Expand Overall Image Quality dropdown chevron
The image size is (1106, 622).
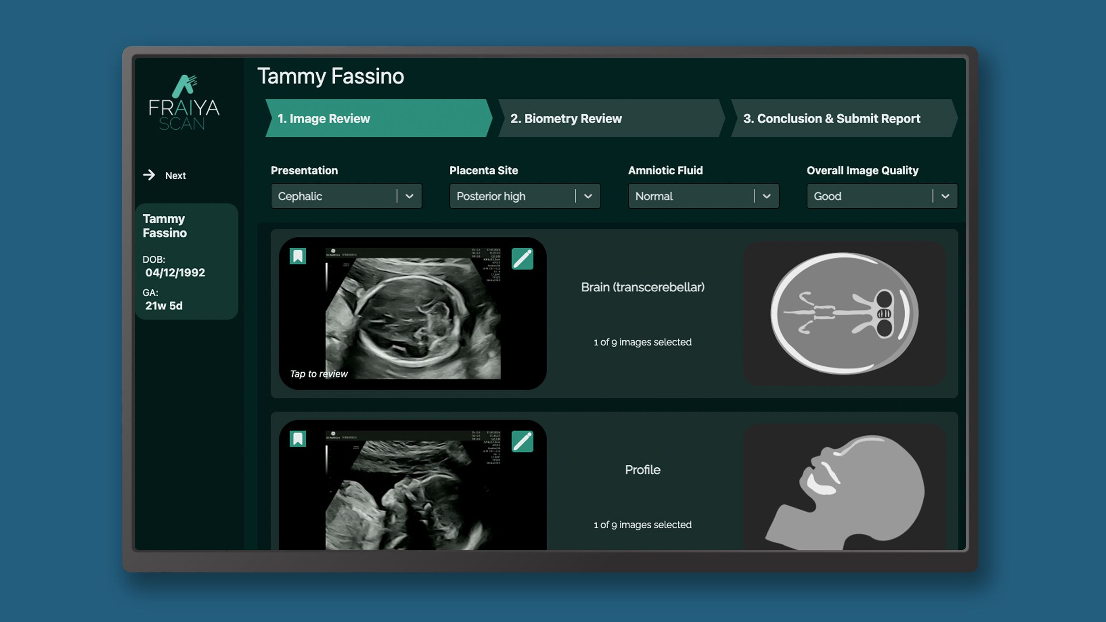tap(945, 196)
